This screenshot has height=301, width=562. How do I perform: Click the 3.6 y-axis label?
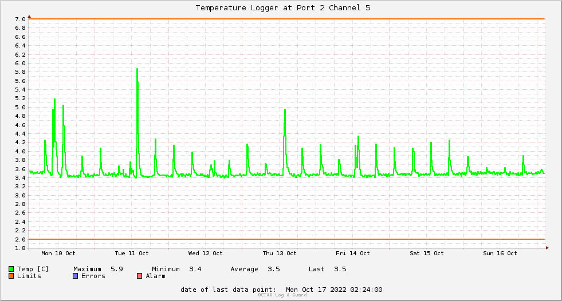pos(21,169)
